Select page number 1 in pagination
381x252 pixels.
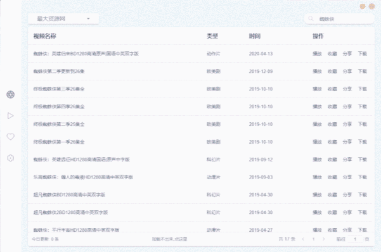click(313, 239)
